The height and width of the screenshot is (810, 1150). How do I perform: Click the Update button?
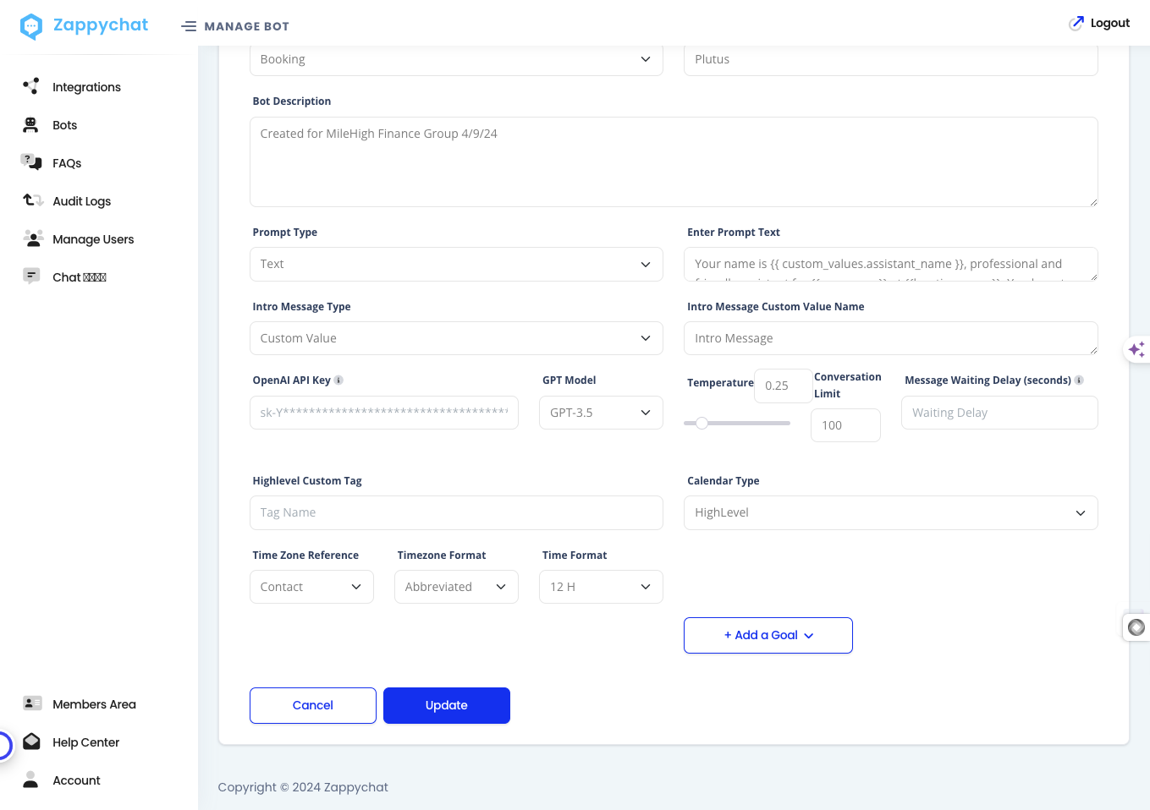[447, 705]
